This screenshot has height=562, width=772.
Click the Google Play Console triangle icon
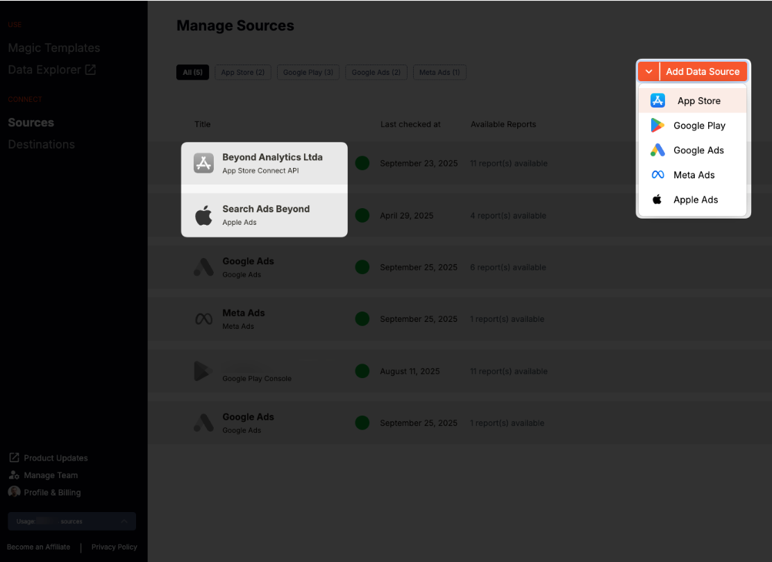tap(202, 371)
